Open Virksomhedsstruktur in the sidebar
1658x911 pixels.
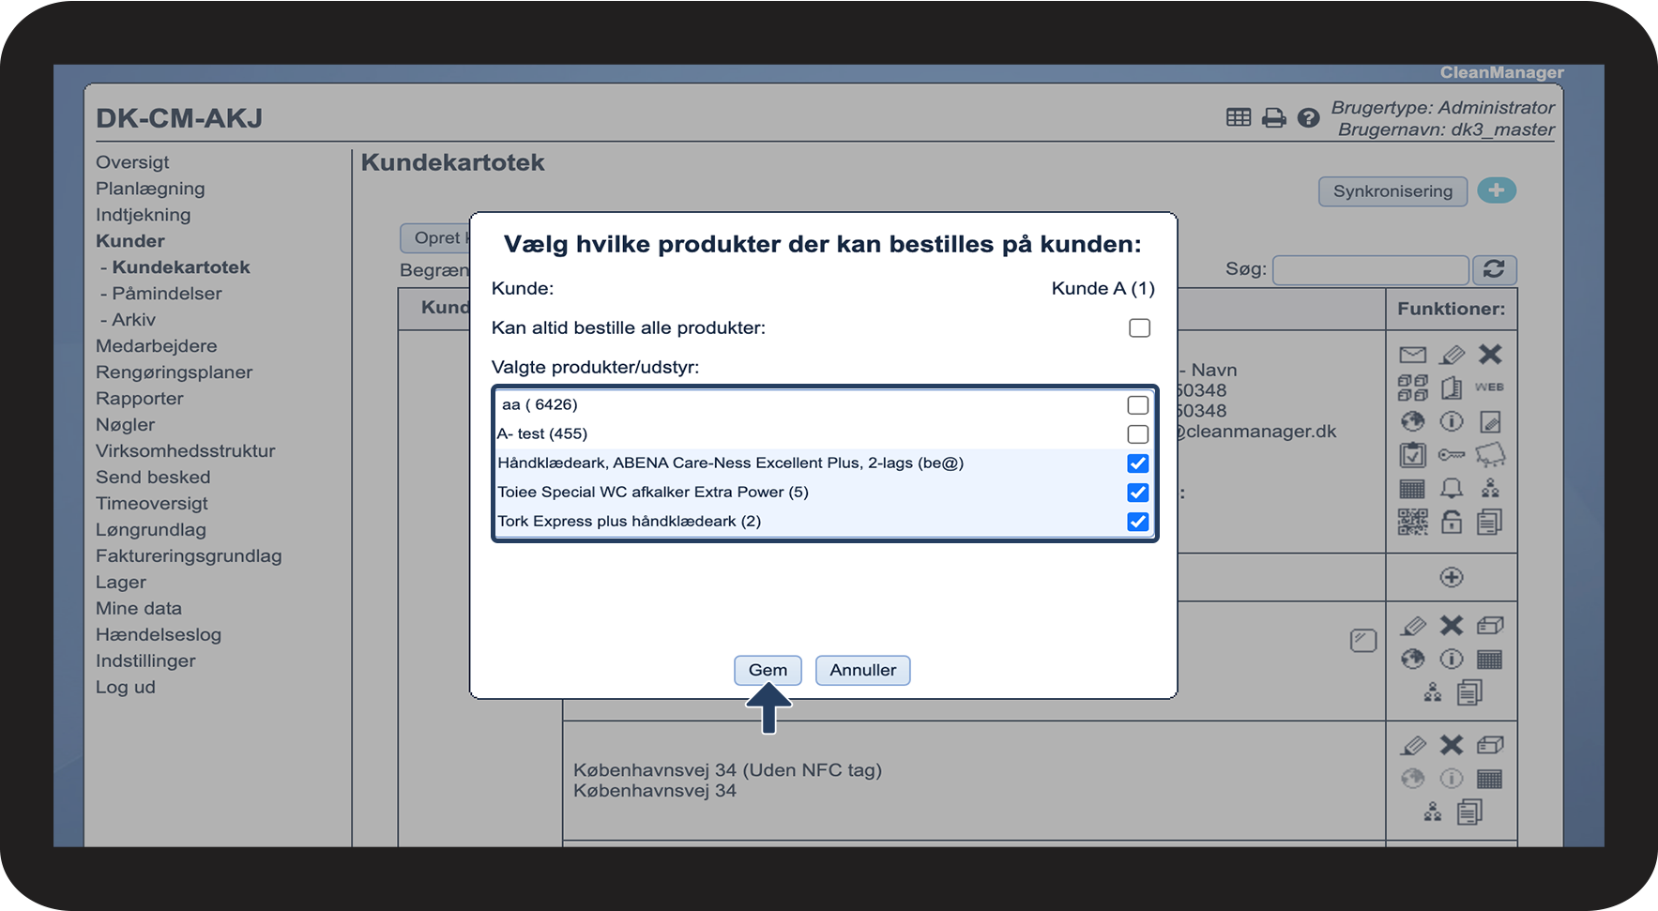pos(186,451)
